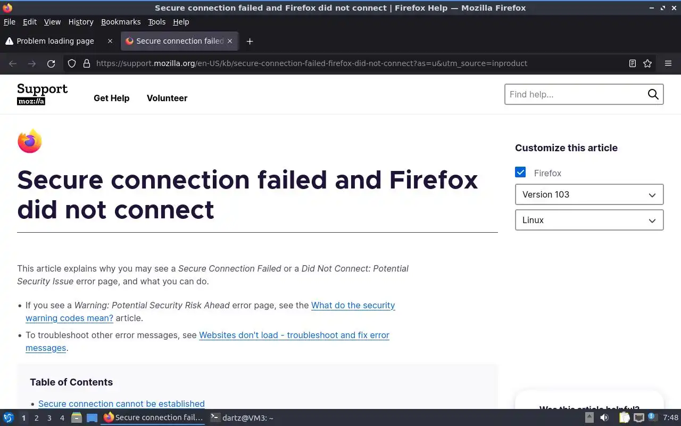Open the View menu
Image resolution: width=681 pixels, height=426 pixels.
tap(52, 22)
